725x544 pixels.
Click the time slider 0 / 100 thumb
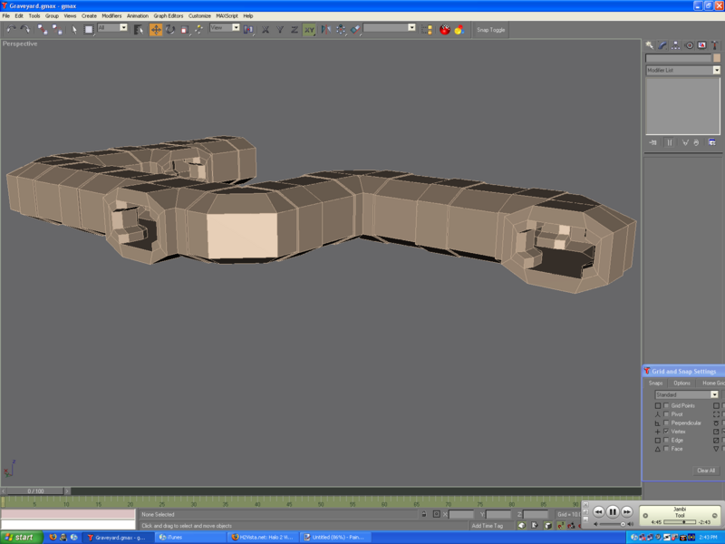coord(35,491)
